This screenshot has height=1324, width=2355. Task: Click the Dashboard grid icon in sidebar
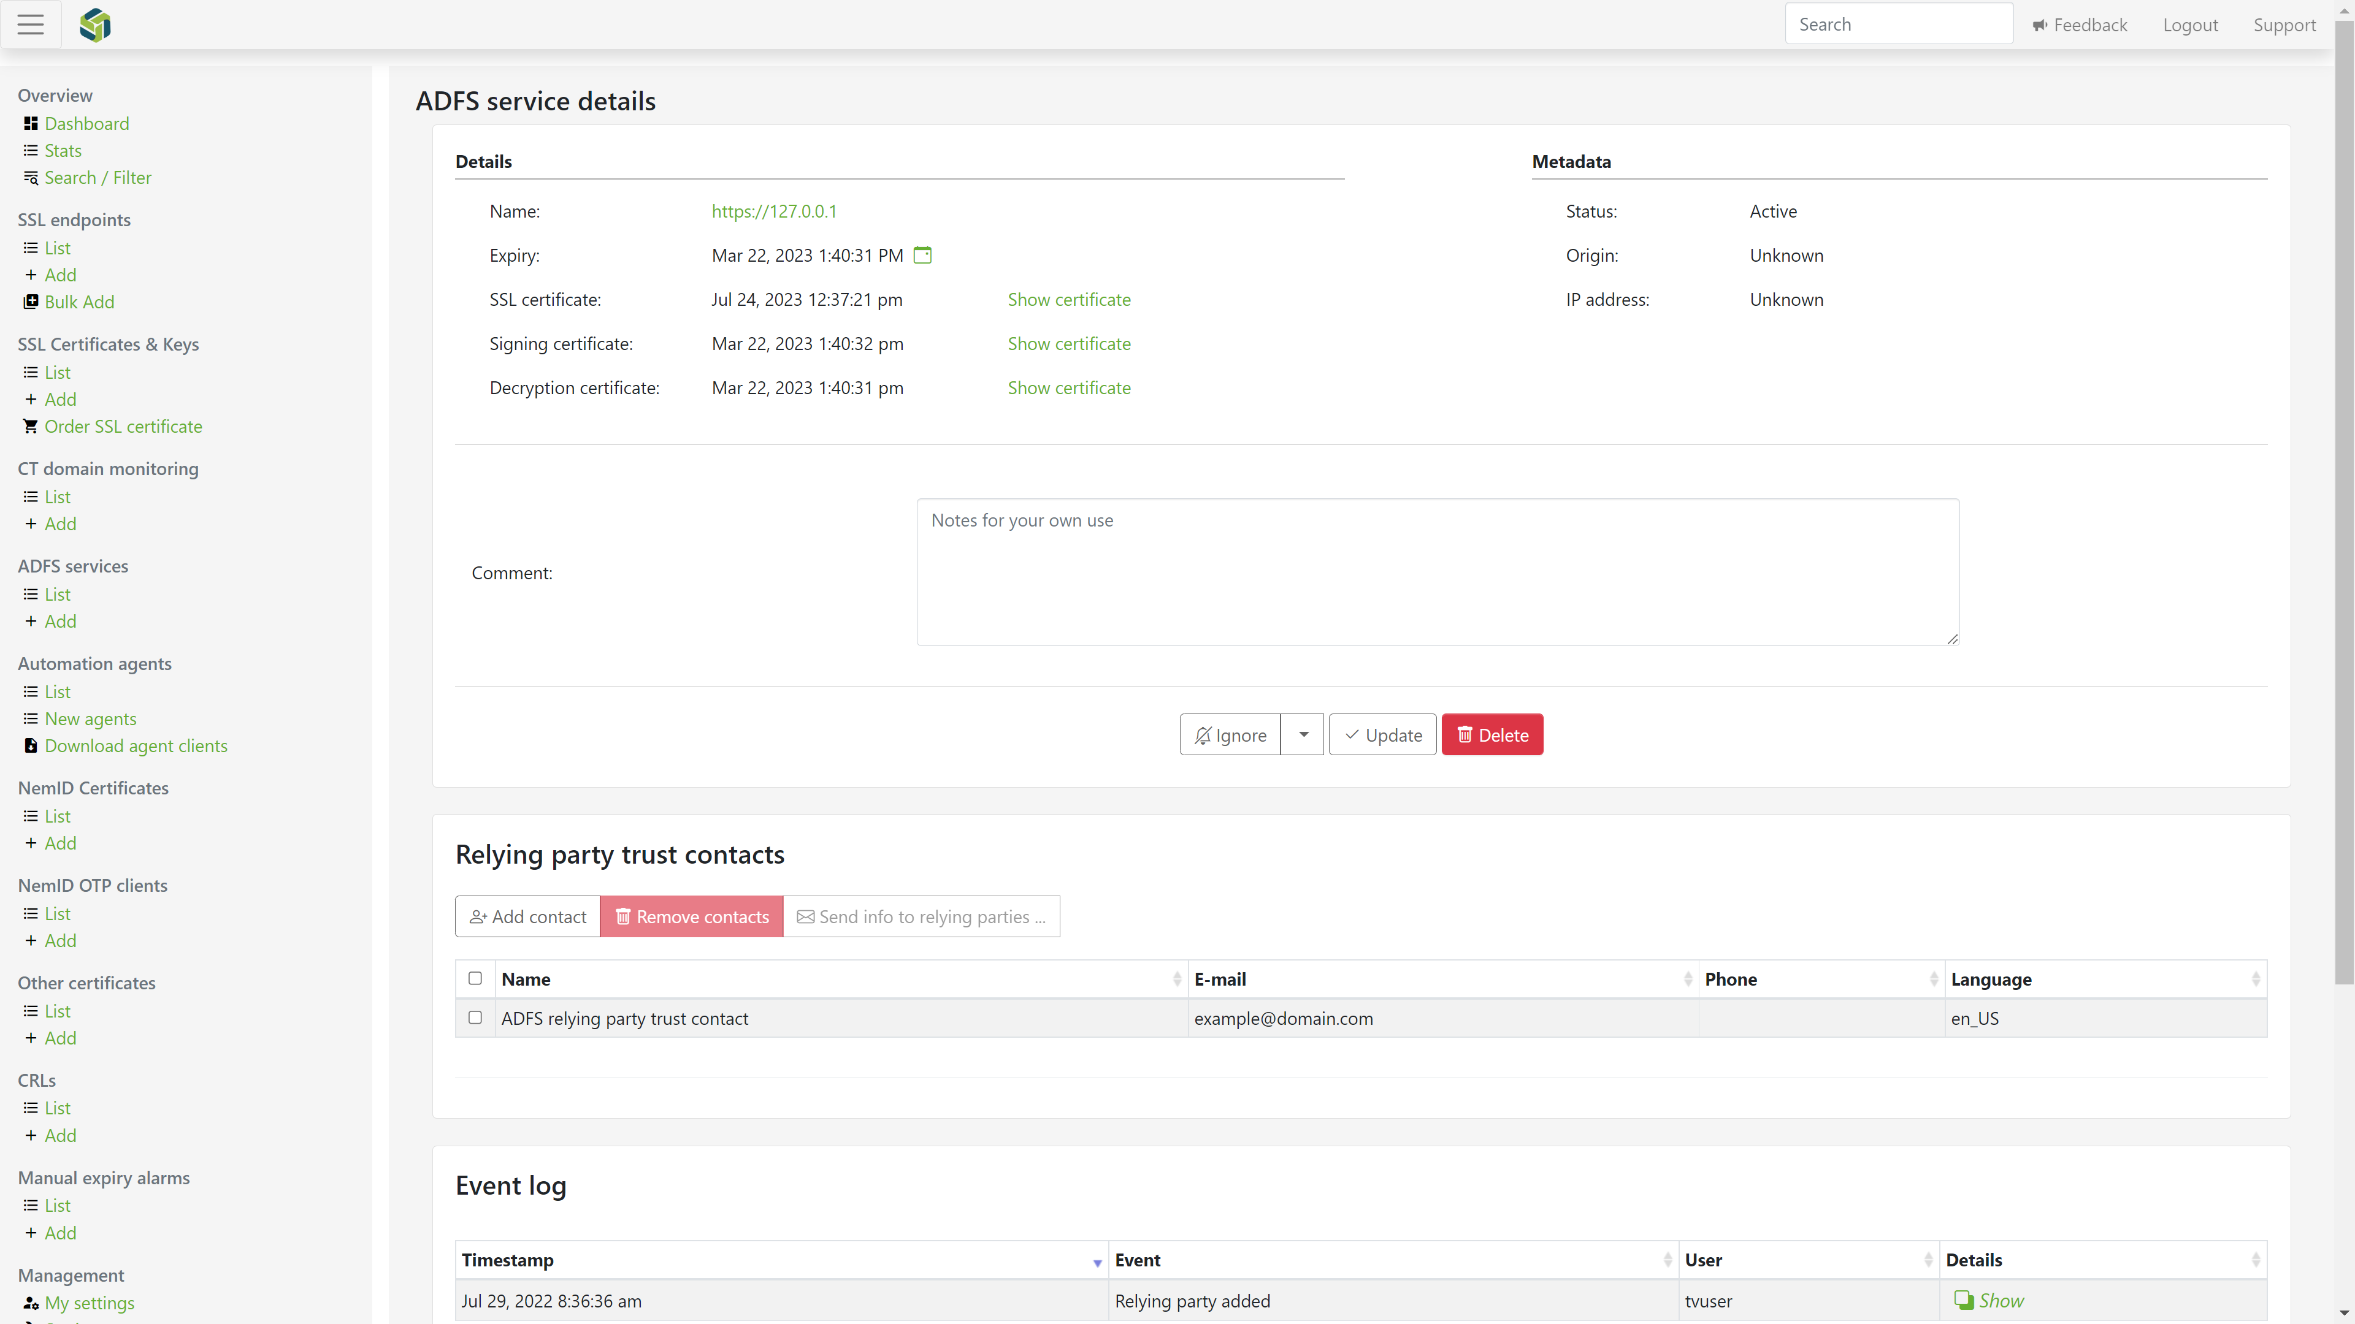31,123
